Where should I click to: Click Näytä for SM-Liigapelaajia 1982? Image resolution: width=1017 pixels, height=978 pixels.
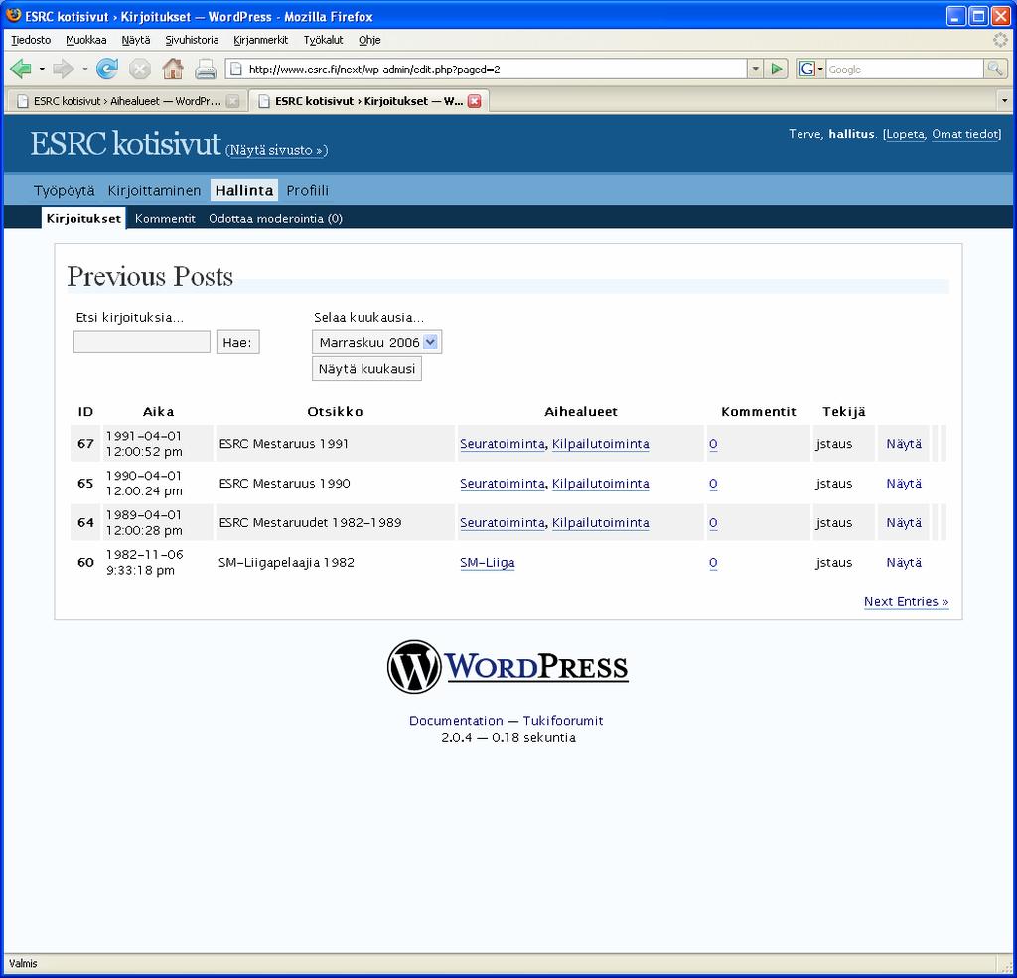(x=904, y=562)
